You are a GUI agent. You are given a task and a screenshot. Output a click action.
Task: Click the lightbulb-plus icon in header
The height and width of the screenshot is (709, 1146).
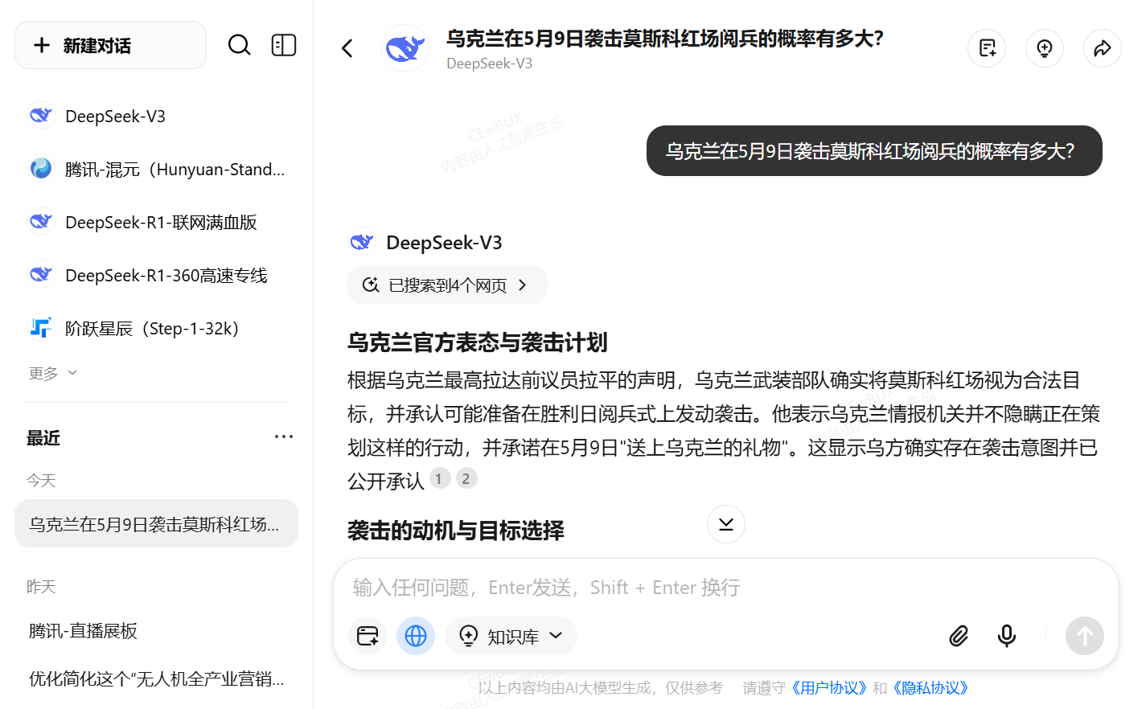pyautogui.click(x=1045, y=48)
